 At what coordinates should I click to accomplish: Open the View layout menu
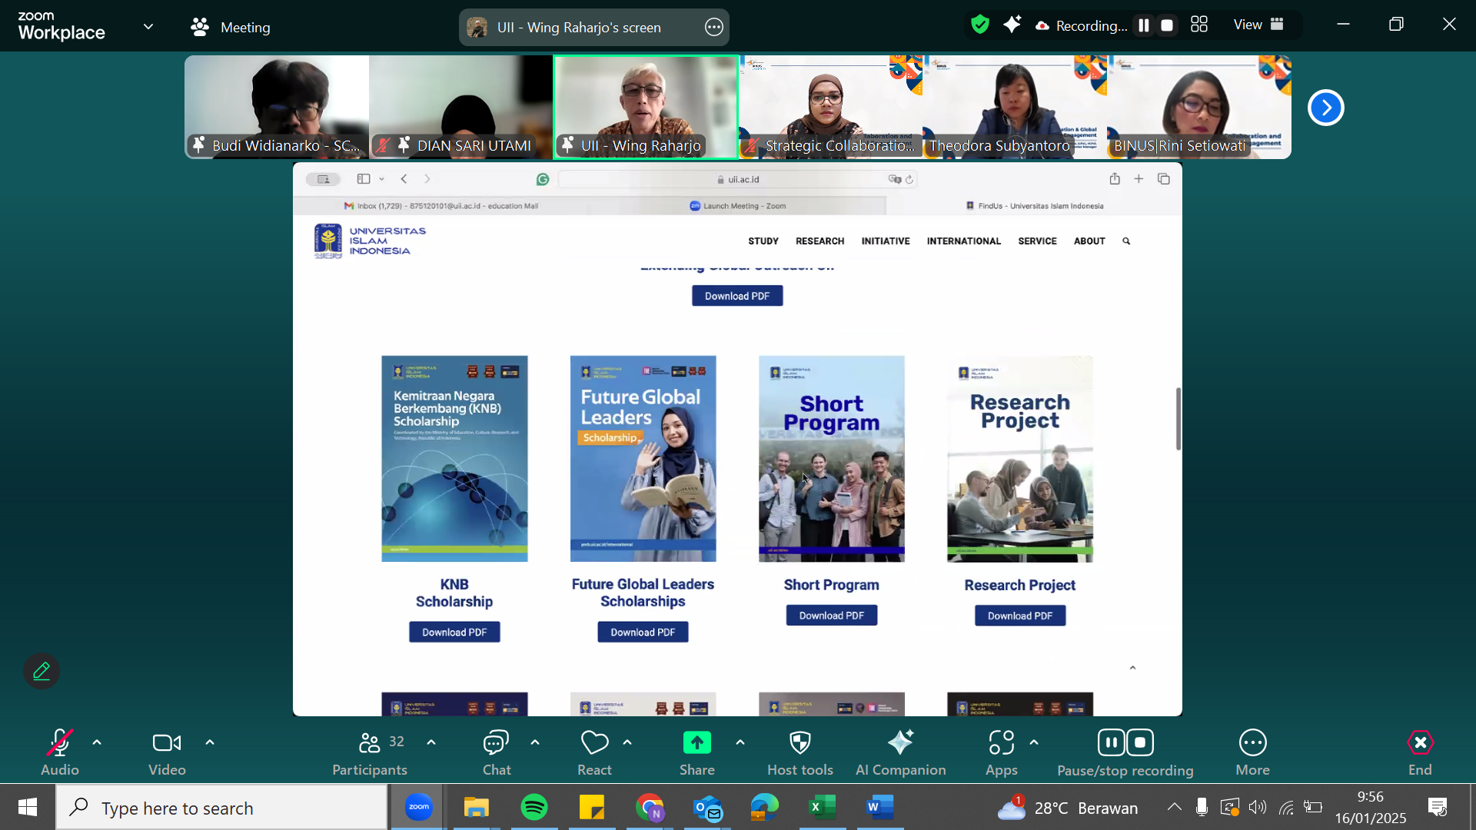(1259, 25)
